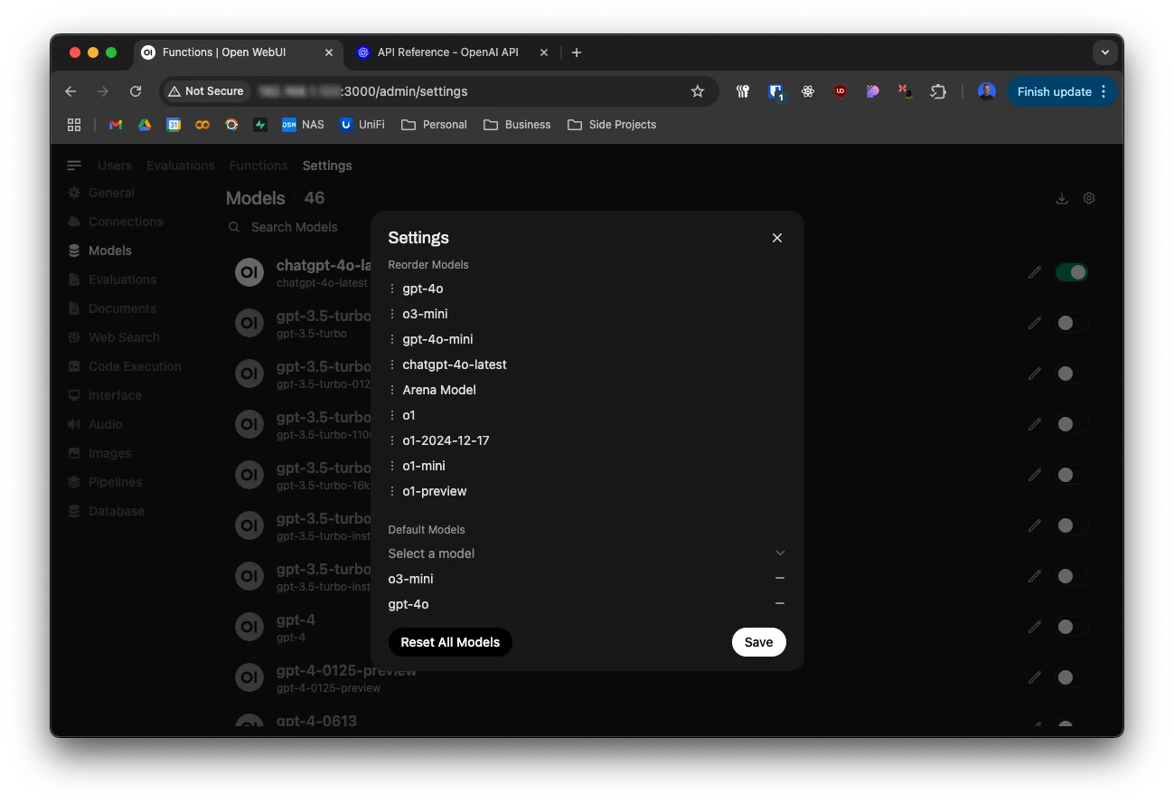Click the drag handle beside gpt-4o-mini
The image size is (1174, 804).
pyautogui.click(x=392, y=339)
